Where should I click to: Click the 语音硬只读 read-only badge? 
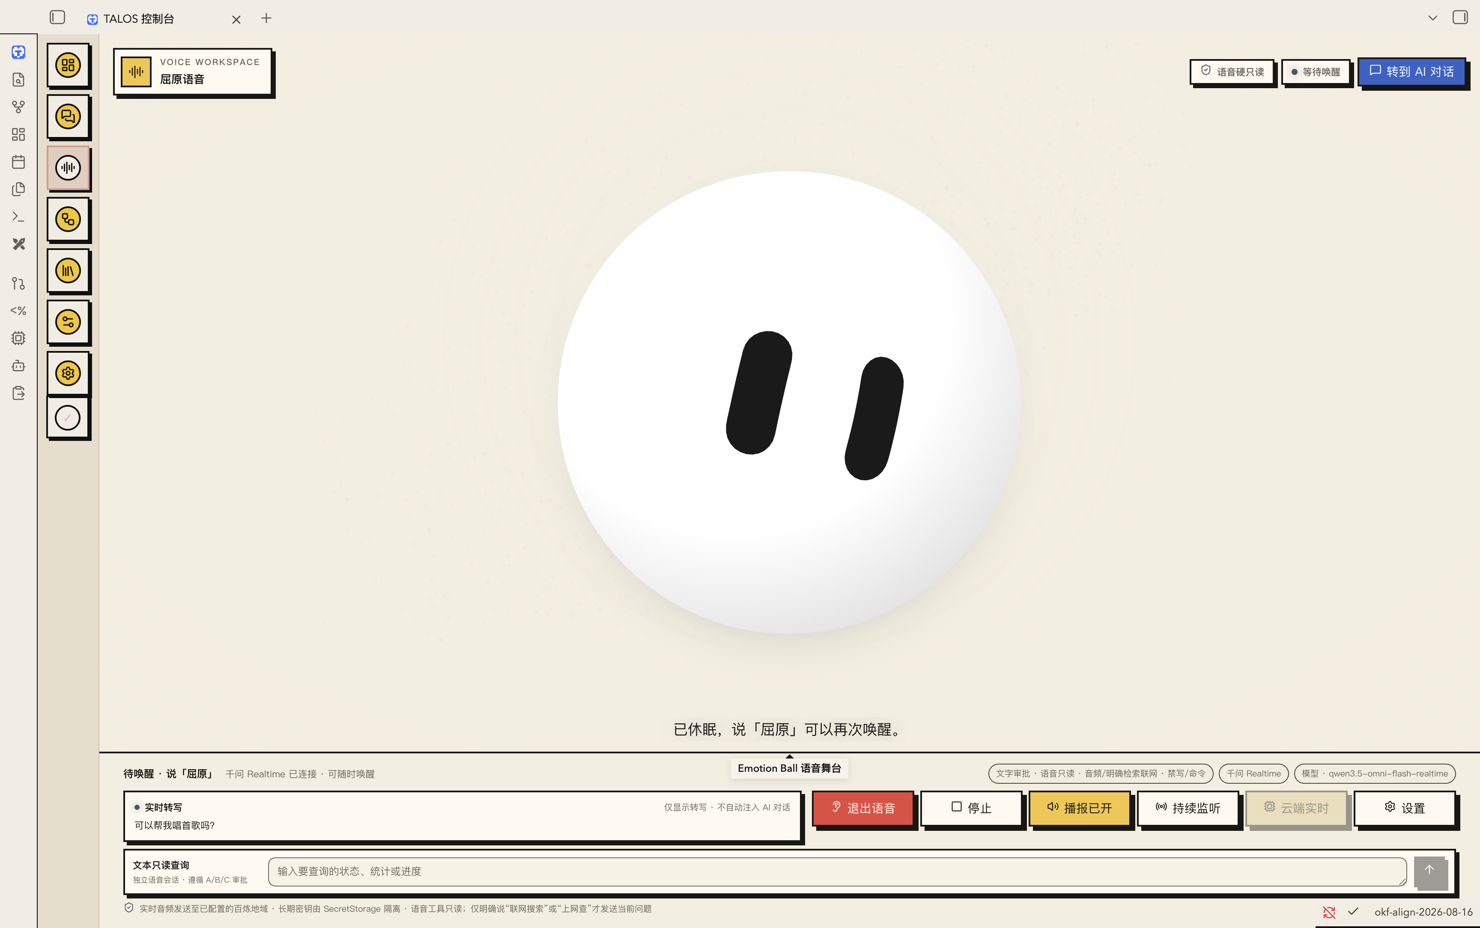coord(1232,72)
